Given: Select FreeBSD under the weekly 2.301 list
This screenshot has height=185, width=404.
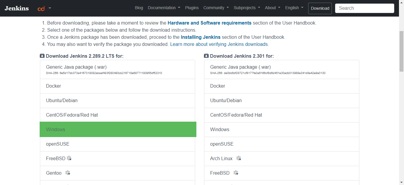Looking at the screenshot, I should 282,173.
